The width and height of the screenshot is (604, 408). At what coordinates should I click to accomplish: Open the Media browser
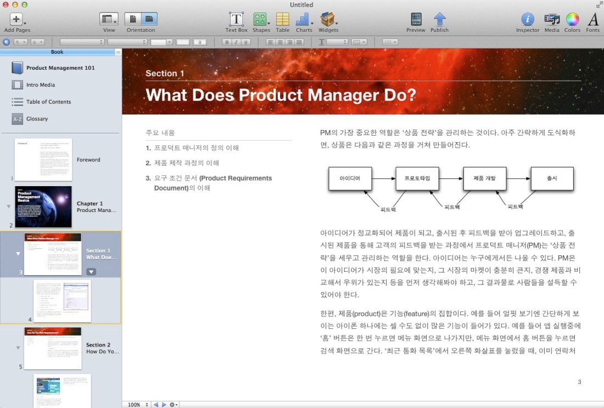pyautogui.click(x=552, y=20)
